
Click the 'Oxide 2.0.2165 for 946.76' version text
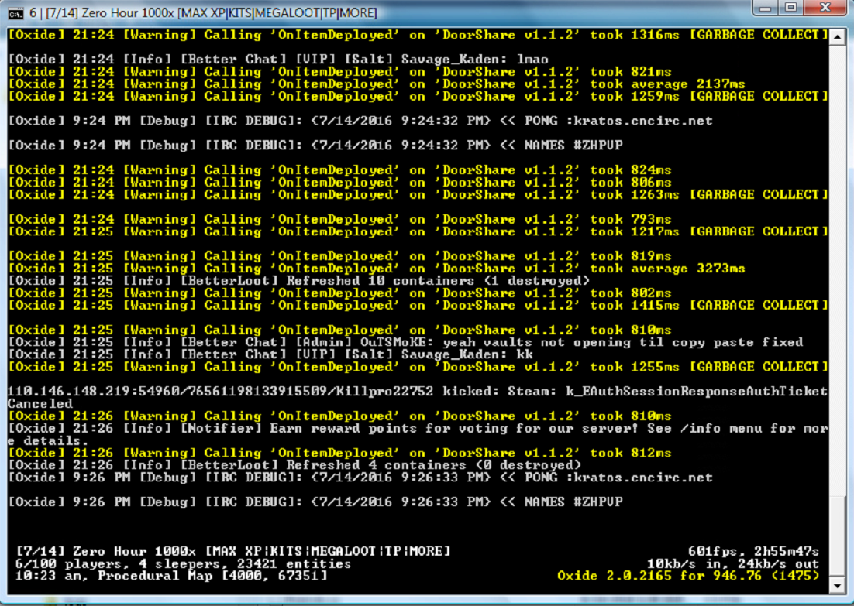tap(688, 576)
